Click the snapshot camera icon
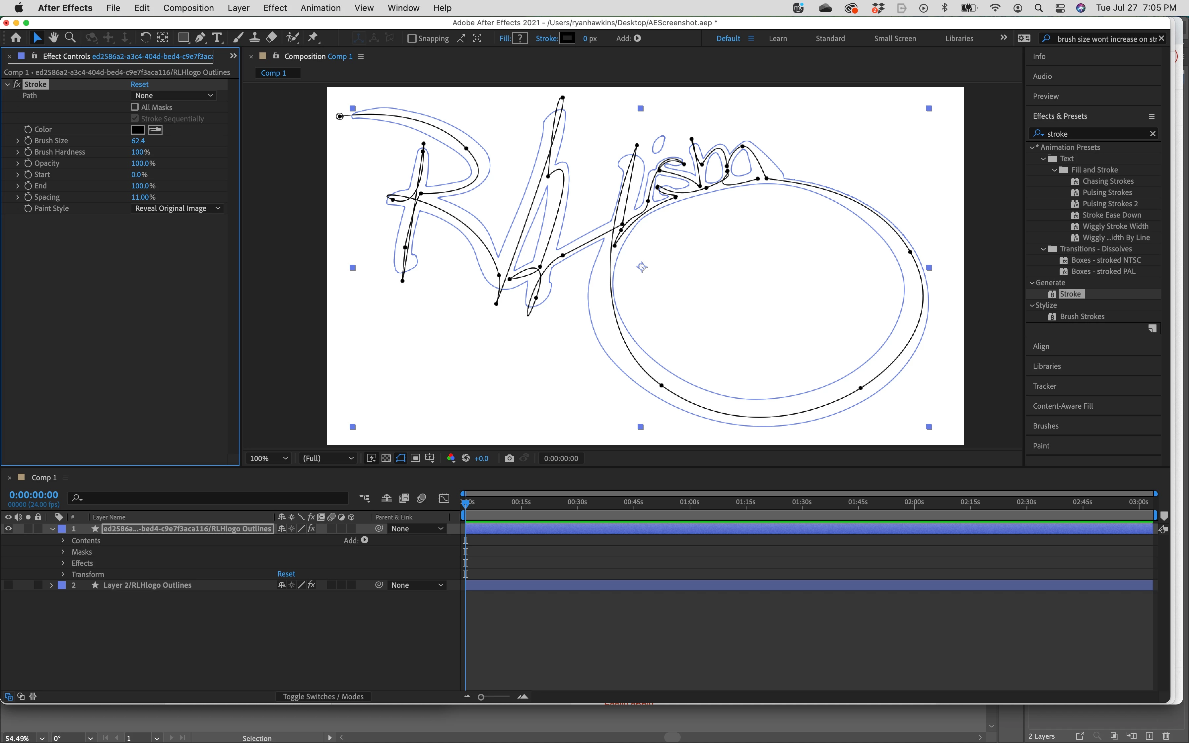Screen dimensions: 1189x743 coord(509,458)
